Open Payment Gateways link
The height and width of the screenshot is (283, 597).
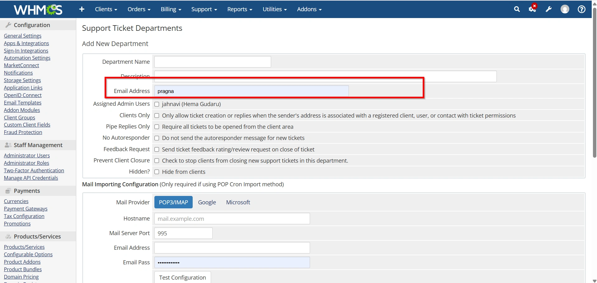26,209
